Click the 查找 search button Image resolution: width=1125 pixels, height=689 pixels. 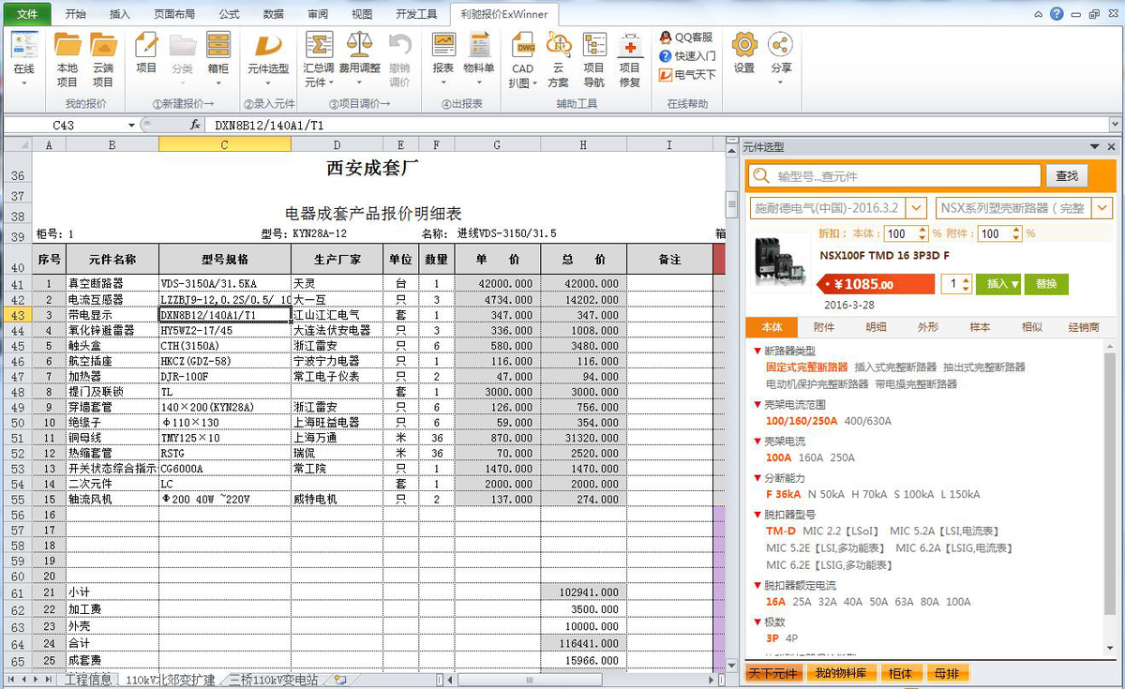(1068, 176)
